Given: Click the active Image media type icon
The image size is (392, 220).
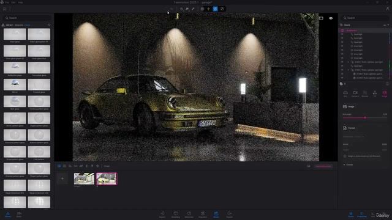Looking at the screenshot, I should click(x=59, y=166).
